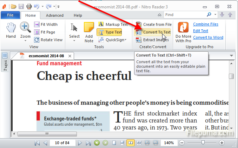
Task: Rotate View of the page
Action: [48, 40]
